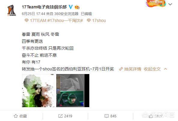Open the gamer with headset thumbnail
The width and height of the screenshot is (178, 121).
pos(73,91)
